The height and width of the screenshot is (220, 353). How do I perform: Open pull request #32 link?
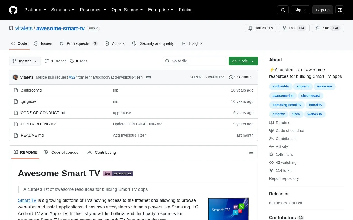[x=72, y=77]
